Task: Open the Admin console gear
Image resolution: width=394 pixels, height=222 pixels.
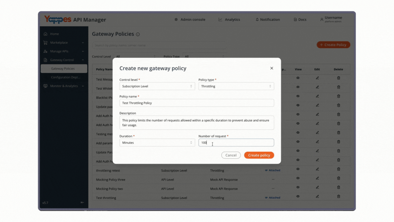Action: pyautogui.click(x=176, y=20)
